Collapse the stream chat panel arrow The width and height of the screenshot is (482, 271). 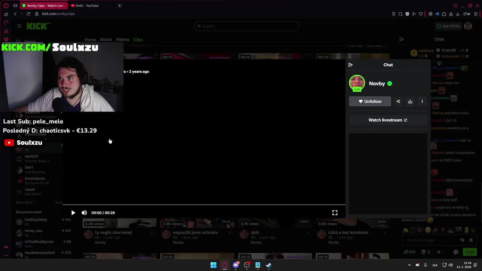pos(401,39)
